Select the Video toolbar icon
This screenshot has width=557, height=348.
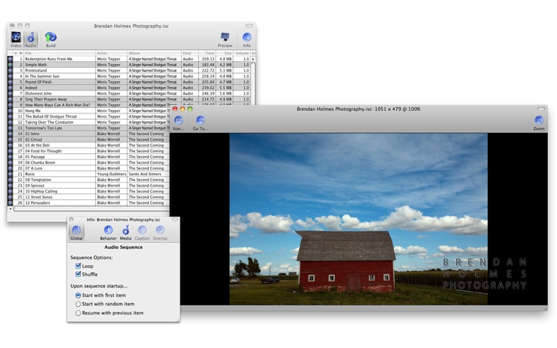[15, 40]
